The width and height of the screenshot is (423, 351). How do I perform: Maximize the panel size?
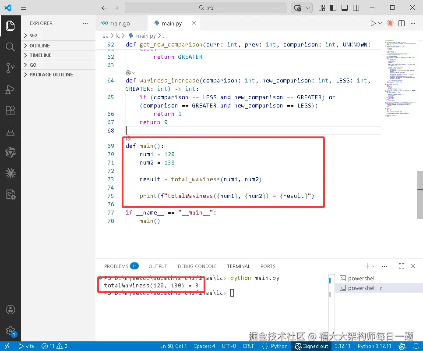point(402,266)
